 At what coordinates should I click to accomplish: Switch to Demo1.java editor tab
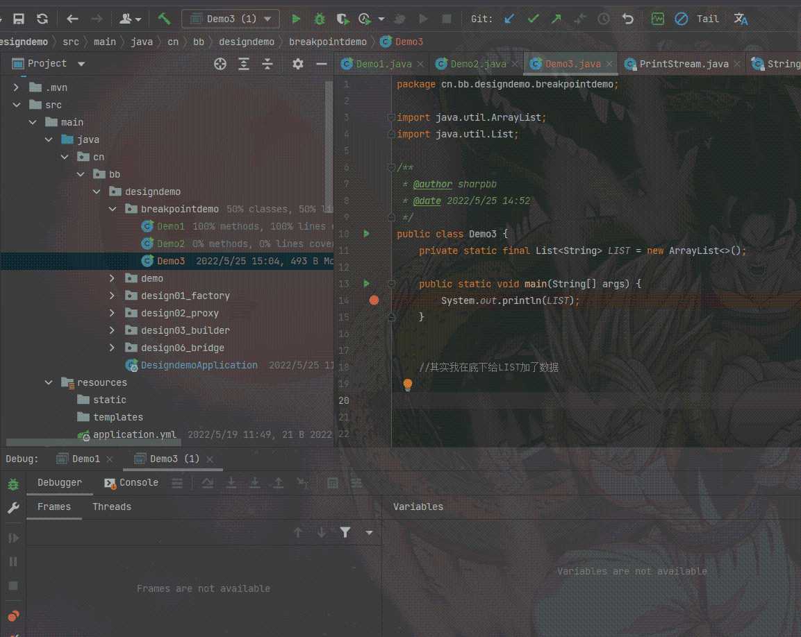[x=383, y=64]
